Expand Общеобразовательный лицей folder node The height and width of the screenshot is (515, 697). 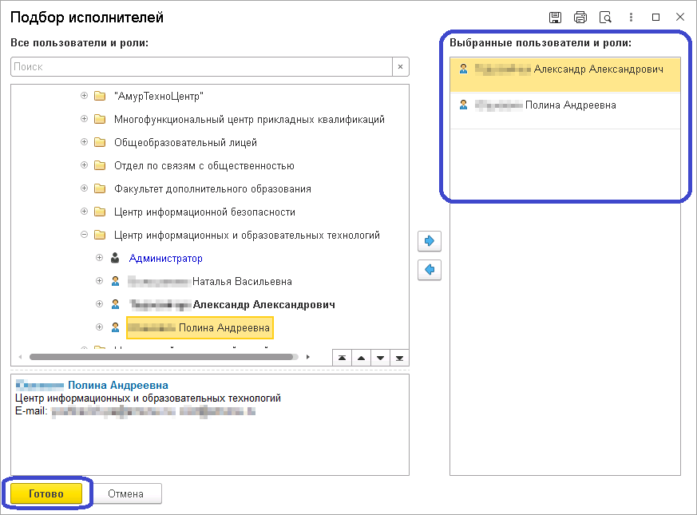tap(85, 143)
